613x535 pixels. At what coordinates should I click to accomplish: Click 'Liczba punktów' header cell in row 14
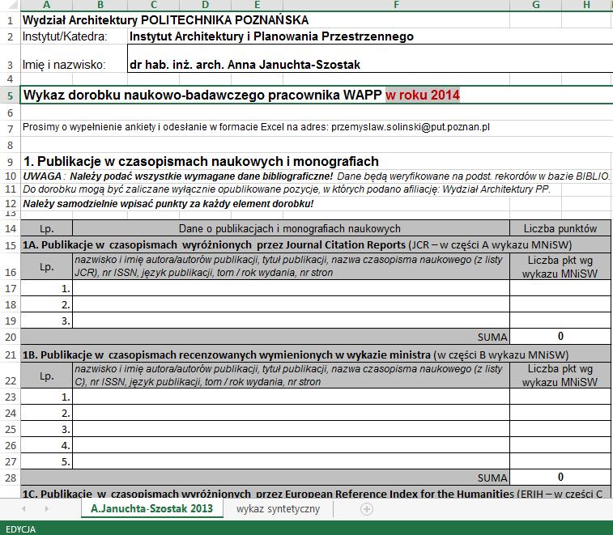coord(560,228)
